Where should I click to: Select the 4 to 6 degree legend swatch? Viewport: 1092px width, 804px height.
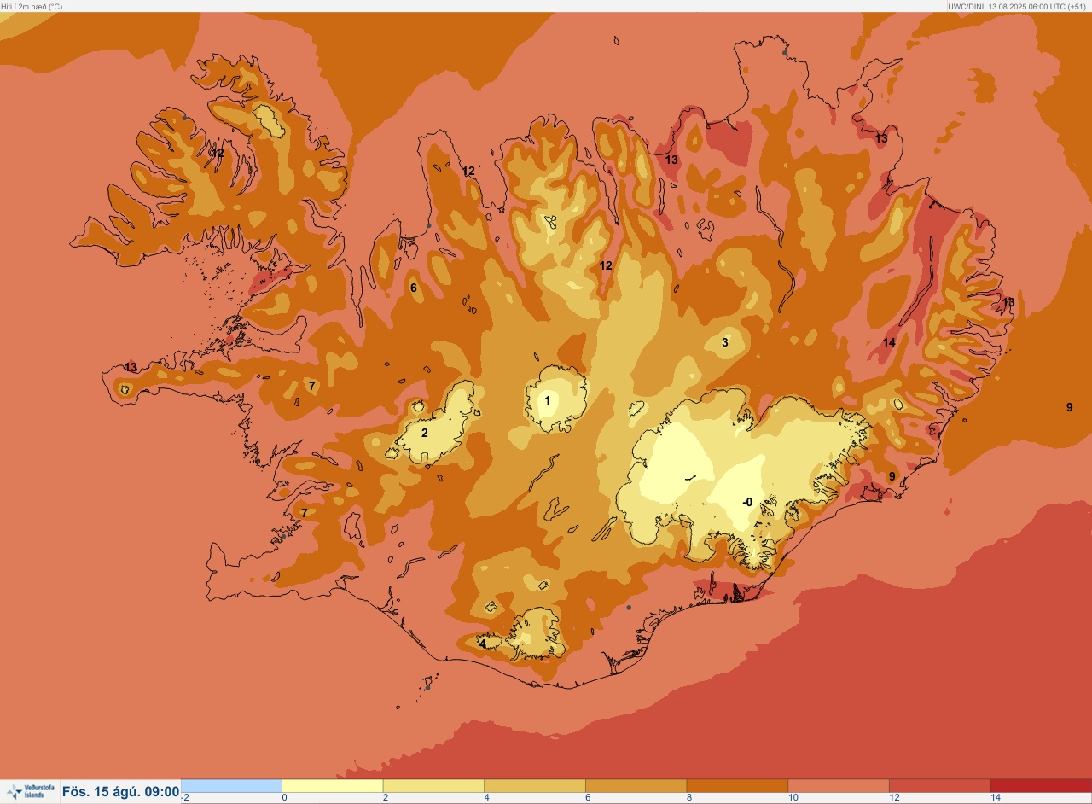[534, 786]
